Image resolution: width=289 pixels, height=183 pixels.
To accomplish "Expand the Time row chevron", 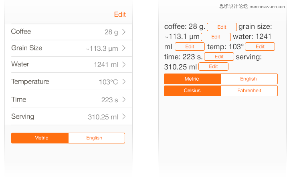I will click(124, 99).
